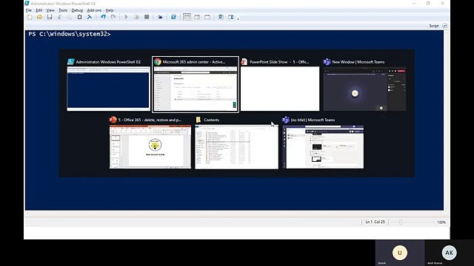The width and height of the screenshot is (474, 266).
Task: Switch to the Contents folder window
Action: [237, 143]
